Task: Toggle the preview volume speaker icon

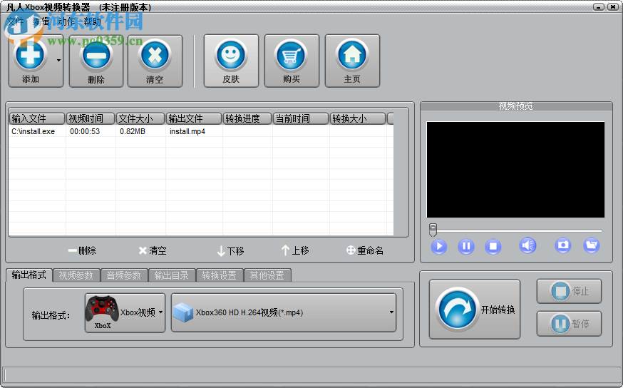Action: click(x=527, y=245)
